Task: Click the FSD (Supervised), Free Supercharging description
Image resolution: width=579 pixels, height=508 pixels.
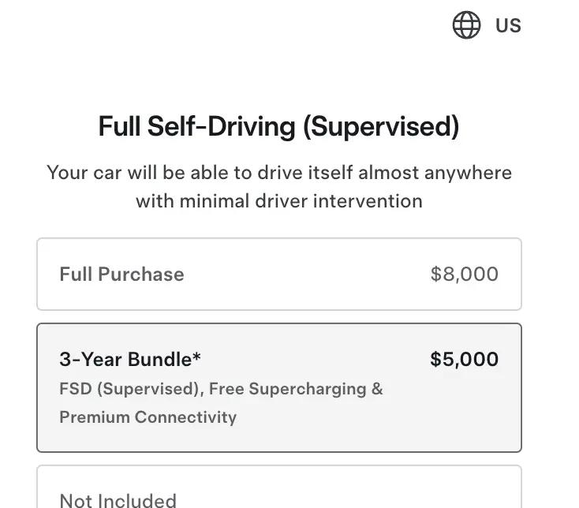Action: pos(221,389)
